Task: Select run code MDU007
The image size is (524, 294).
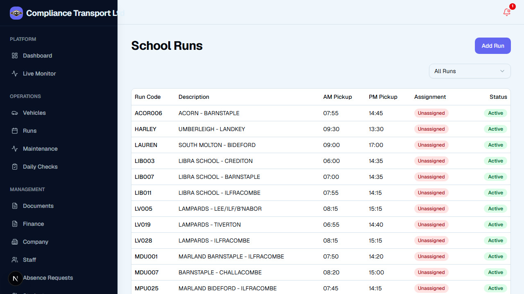Action: coord(147,272)
